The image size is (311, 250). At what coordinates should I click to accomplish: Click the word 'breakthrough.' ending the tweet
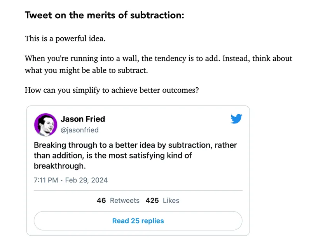[x=59, y=166]
